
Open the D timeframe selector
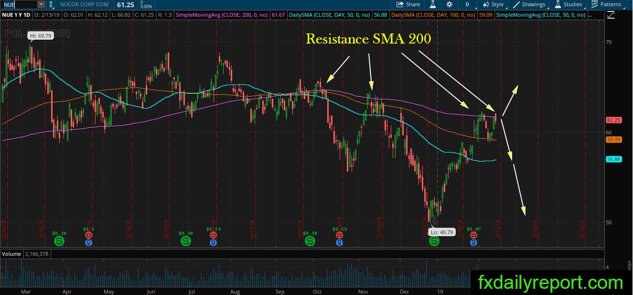coord(467,4)
